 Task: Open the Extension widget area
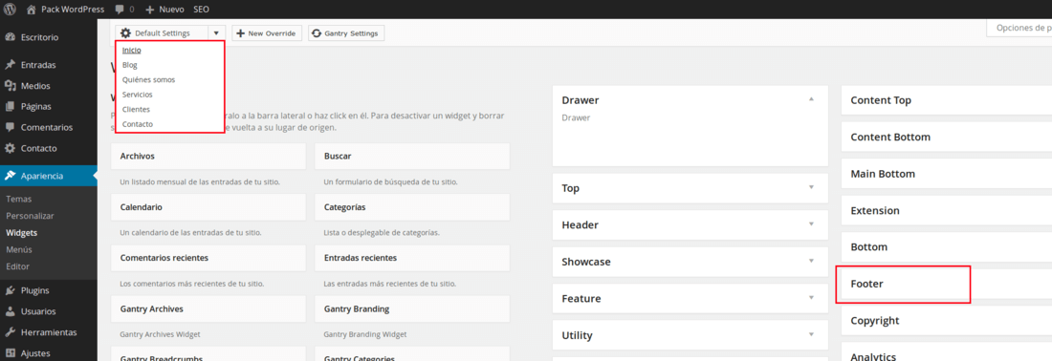tap(946, 210)
